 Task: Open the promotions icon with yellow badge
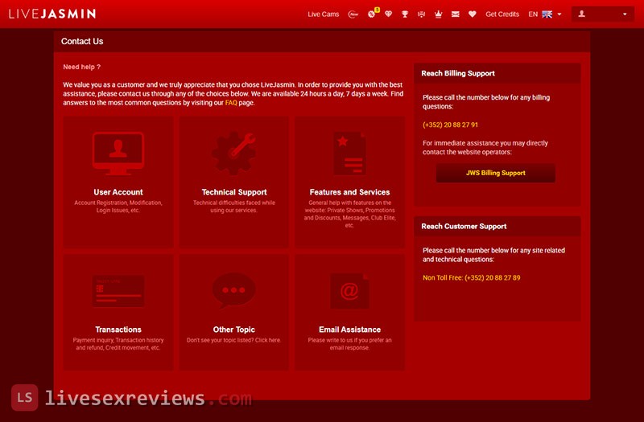point(373,14)
